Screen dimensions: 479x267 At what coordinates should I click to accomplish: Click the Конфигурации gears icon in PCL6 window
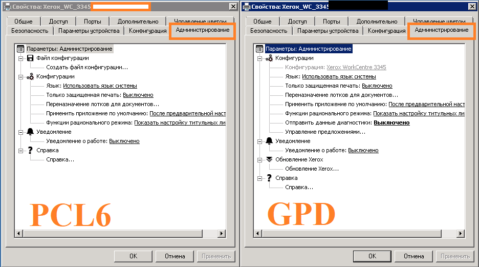click(x=30, y=76)
